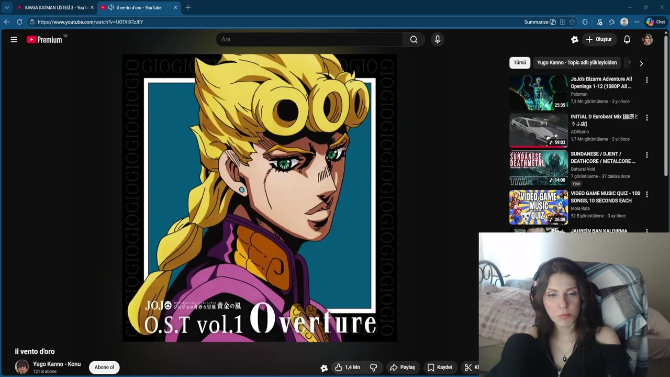Click the Paylaş share button

coord(402,368)
